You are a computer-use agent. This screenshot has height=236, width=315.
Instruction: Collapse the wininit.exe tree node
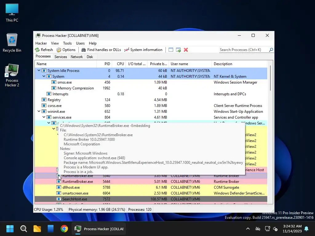39,111
